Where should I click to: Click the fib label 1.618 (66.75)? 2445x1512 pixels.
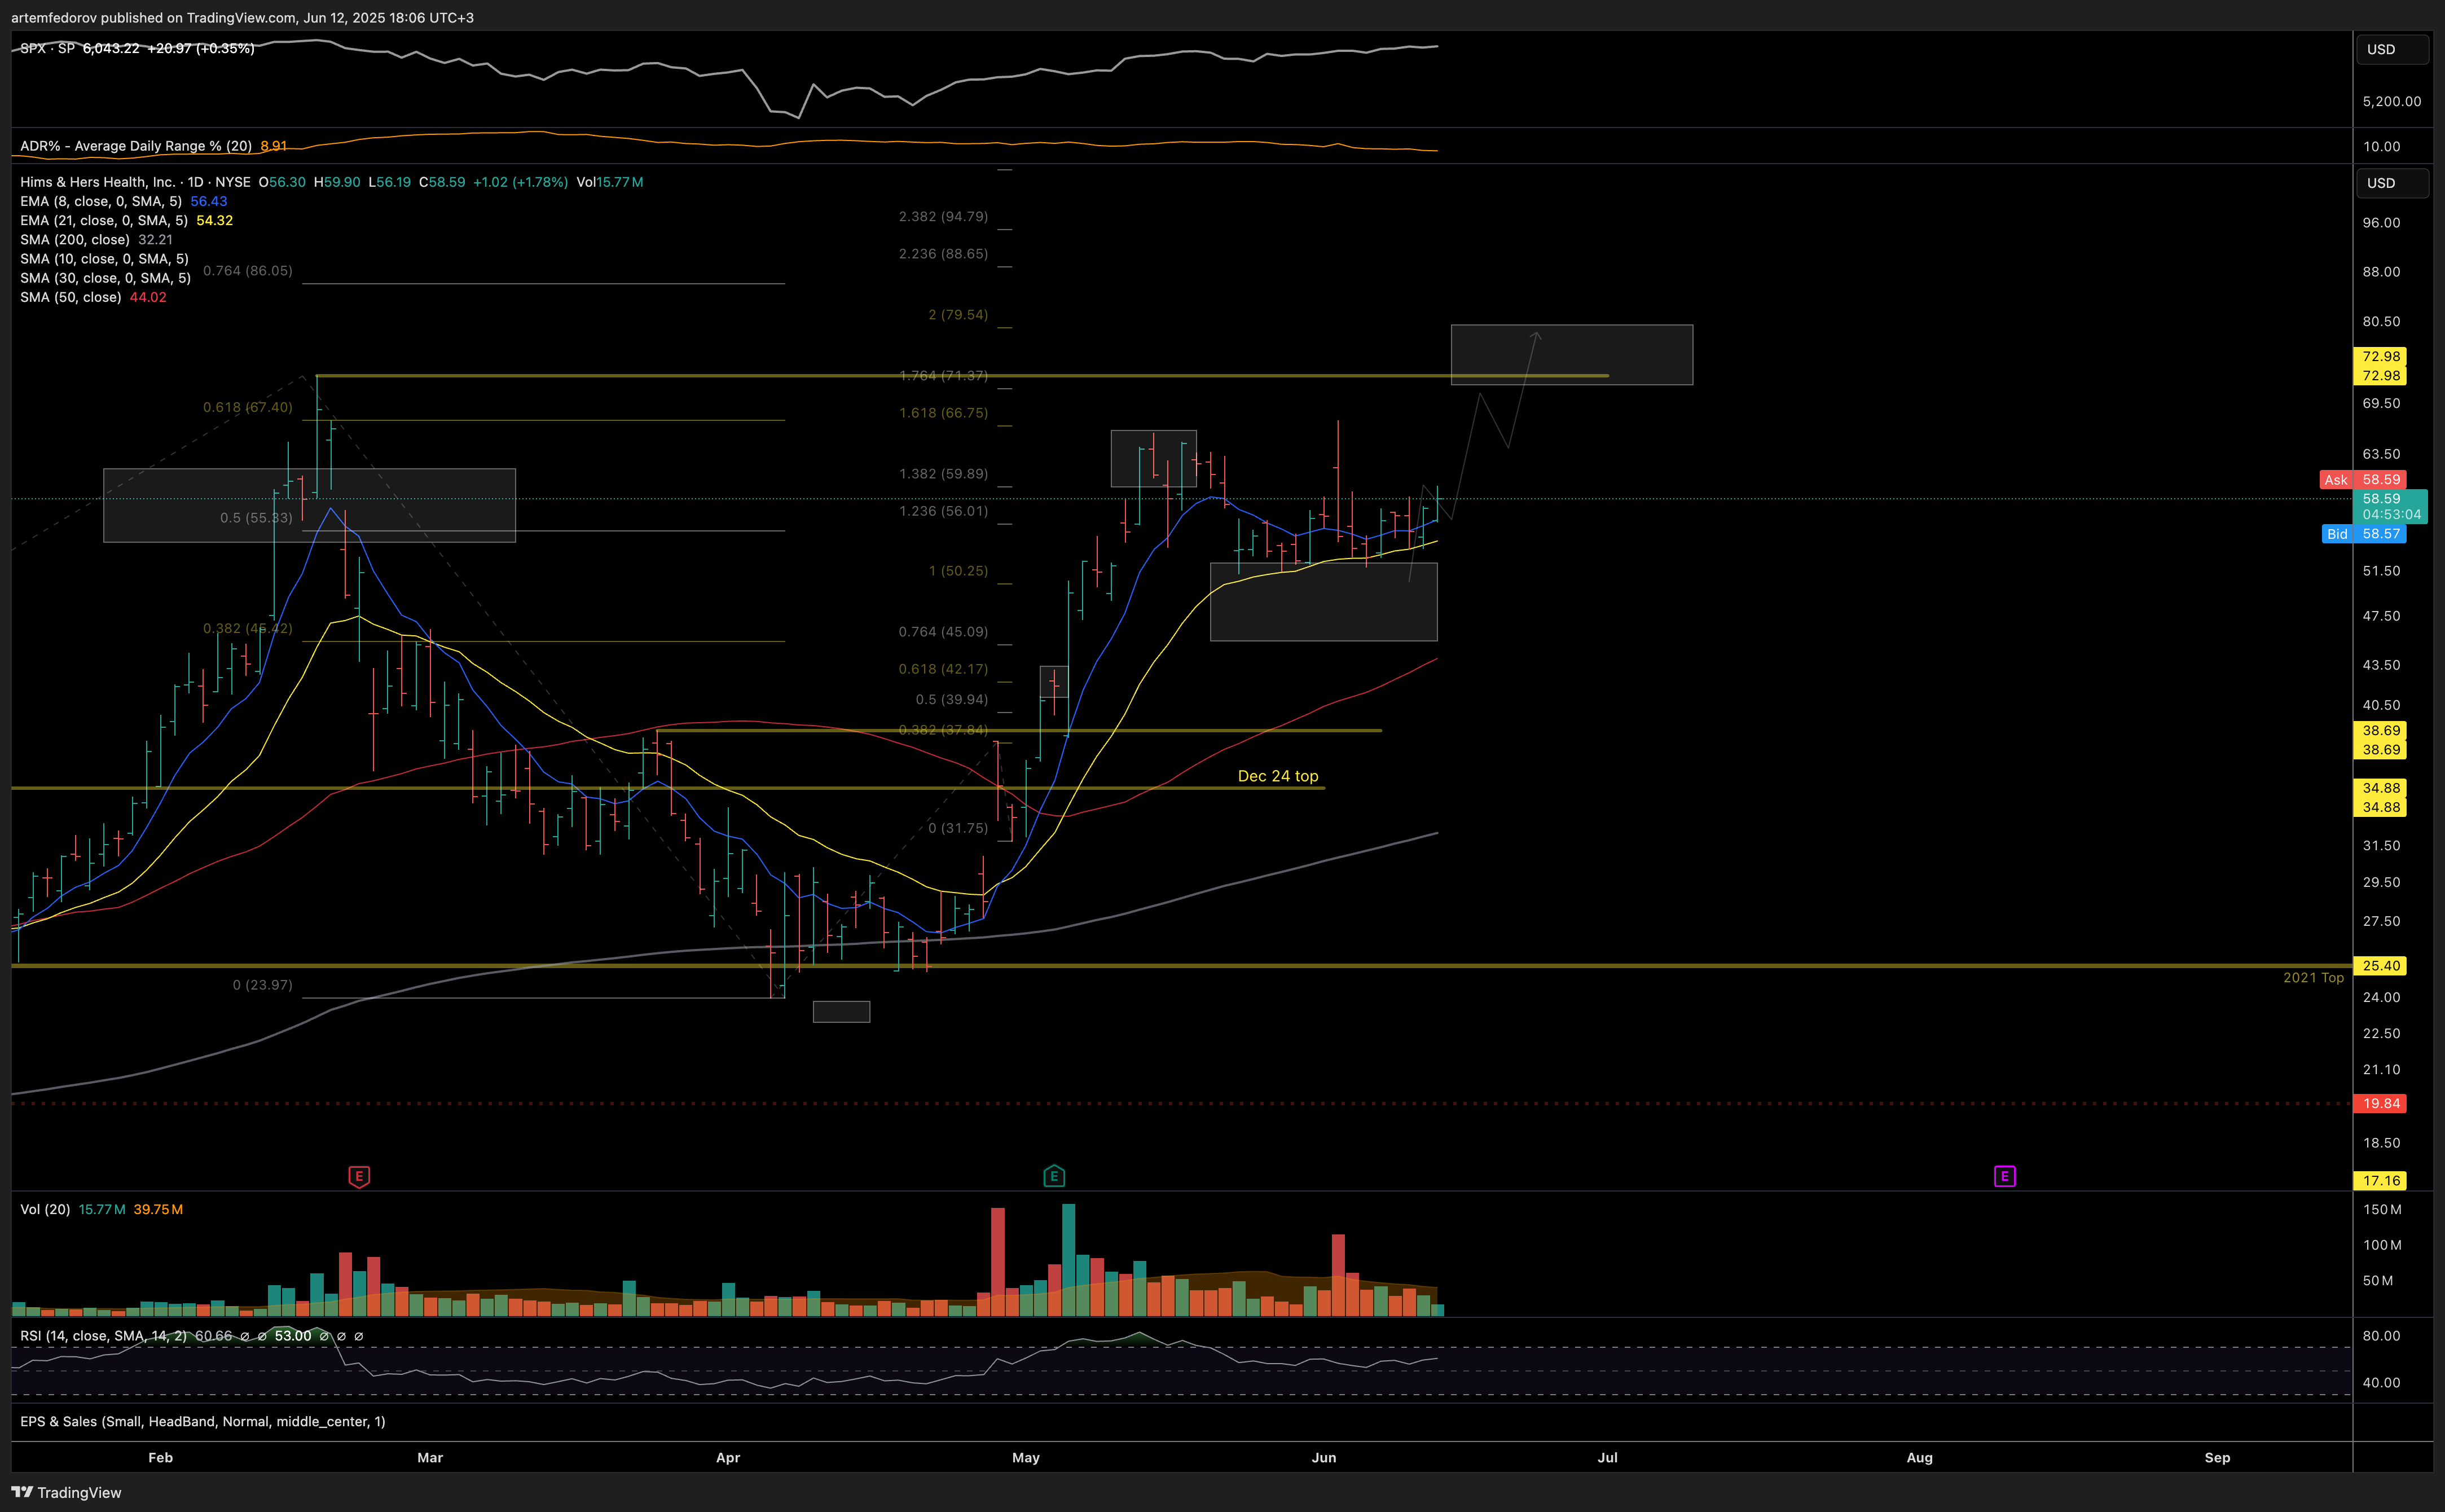coord(943,412)
